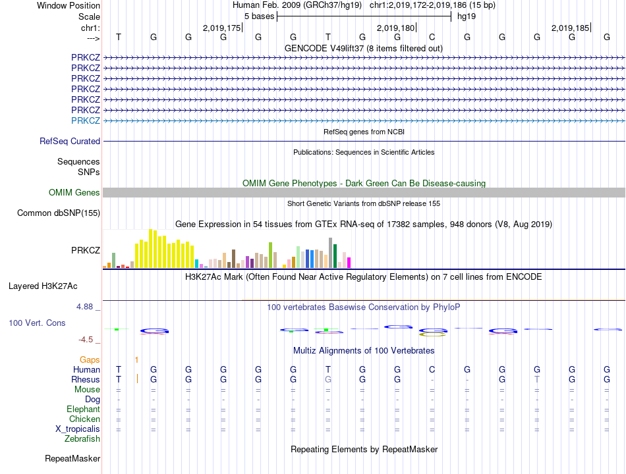This screenshot has height=474, width=626.
Task: Click the Rhesus species label
Action: (86, 379)
